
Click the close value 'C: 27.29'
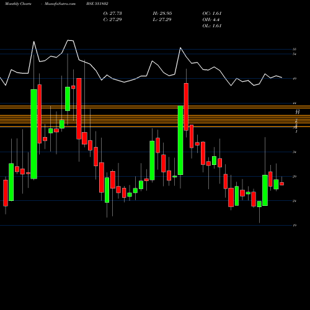point(112,20)
